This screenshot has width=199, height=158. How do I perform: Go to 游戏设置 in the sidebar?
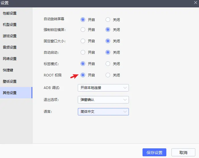click(x=16, y=36)
